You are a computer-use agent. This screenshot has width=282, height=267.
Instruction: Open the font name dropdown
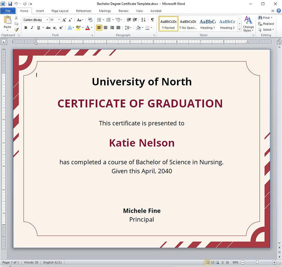tap(47, 20)
